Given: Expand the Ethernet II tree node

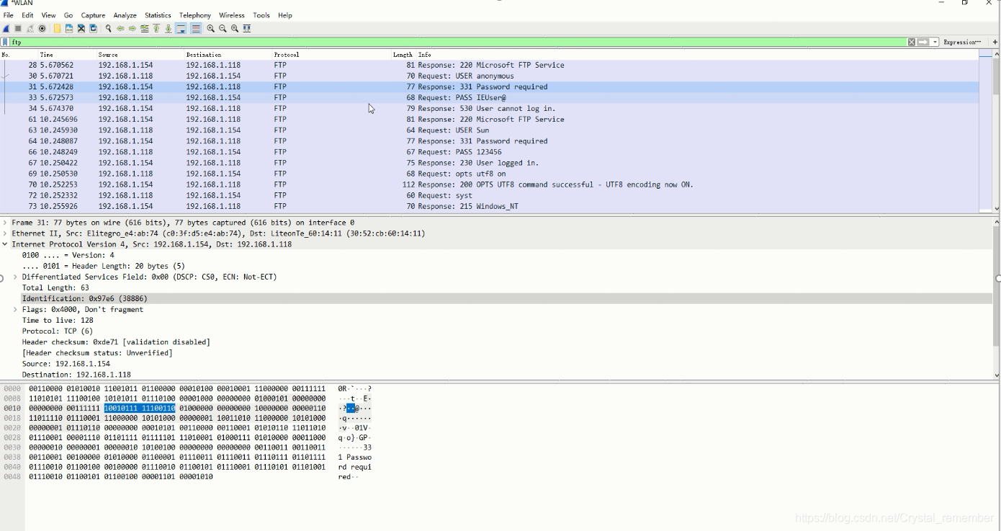Looking at the screenshot, I should [x=5, y=233].
